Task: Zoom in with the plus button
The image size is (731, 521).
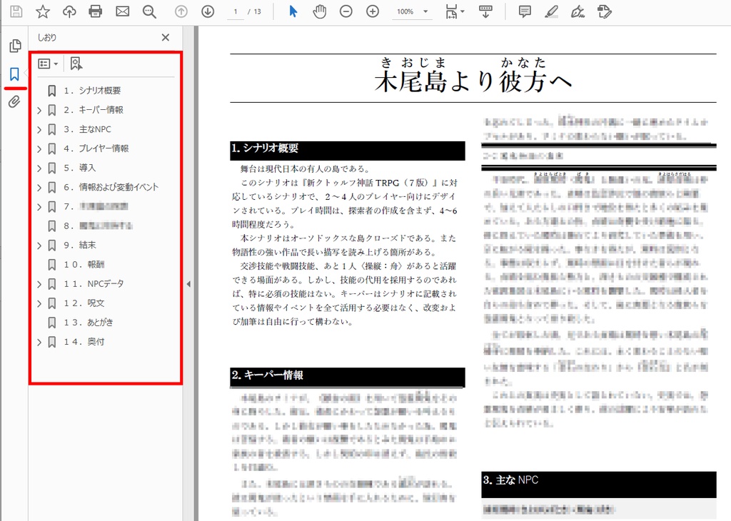Action: [x=373, y=11]
